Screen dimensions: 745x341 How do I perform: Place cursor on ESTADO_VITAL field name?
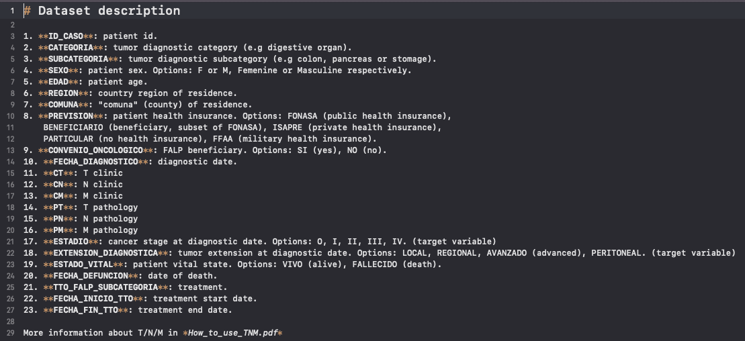click(83, 264)
